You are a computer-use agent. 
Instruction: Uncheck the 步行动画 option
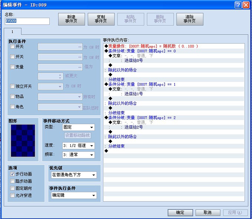coord(12,174)
